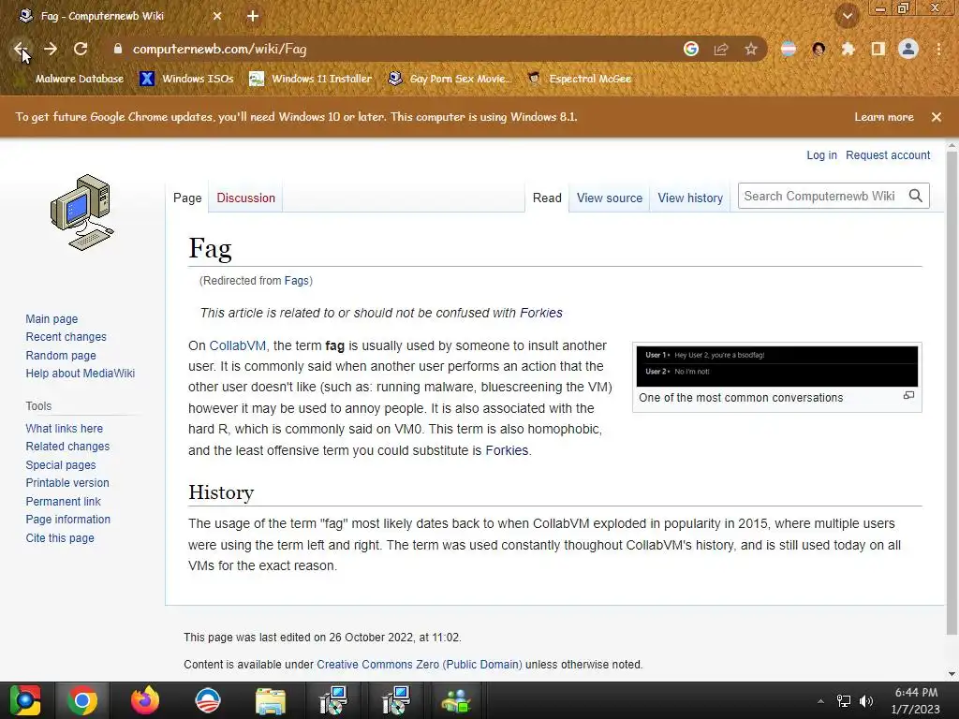Click Cite this page
The height and width of the screenshot is (719, 959).
pos(60,538)
